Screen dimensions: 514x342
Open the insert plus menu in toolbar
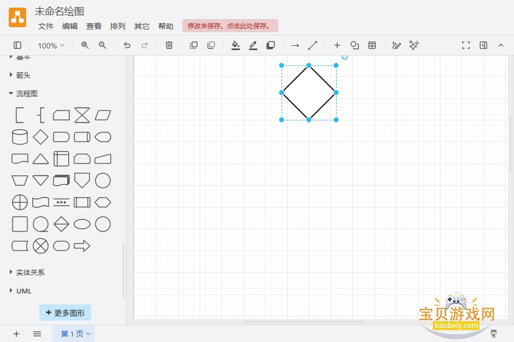337,45
